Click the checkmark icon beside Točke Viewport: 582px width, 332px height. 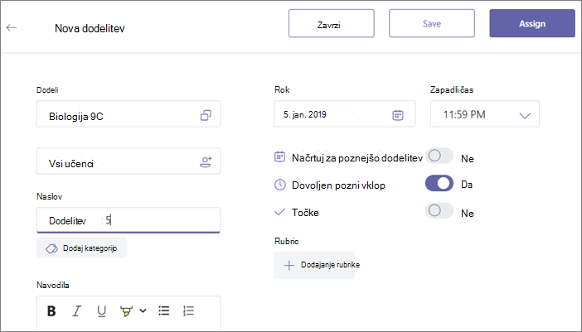coord(279,212)
